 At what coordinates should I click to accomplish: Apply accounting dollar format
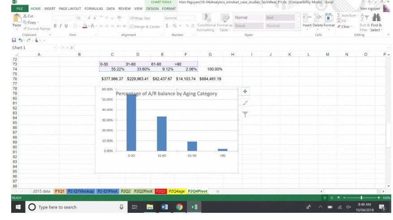pos(167,26)
